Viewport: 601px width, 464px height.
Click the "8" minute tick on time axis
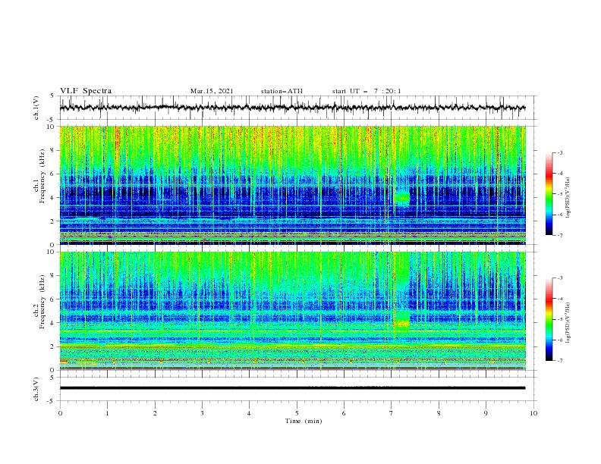(x=439, y=413)
